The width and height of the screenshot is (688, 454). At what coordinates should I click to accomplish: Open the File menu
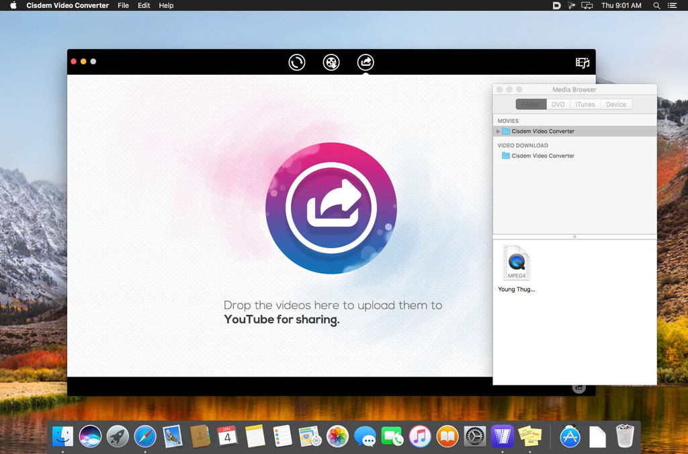pyautogui.click(x=123, y=5)
